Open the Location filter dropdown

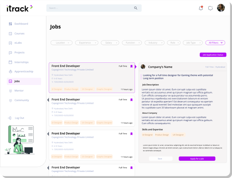[x=61, y=43]
